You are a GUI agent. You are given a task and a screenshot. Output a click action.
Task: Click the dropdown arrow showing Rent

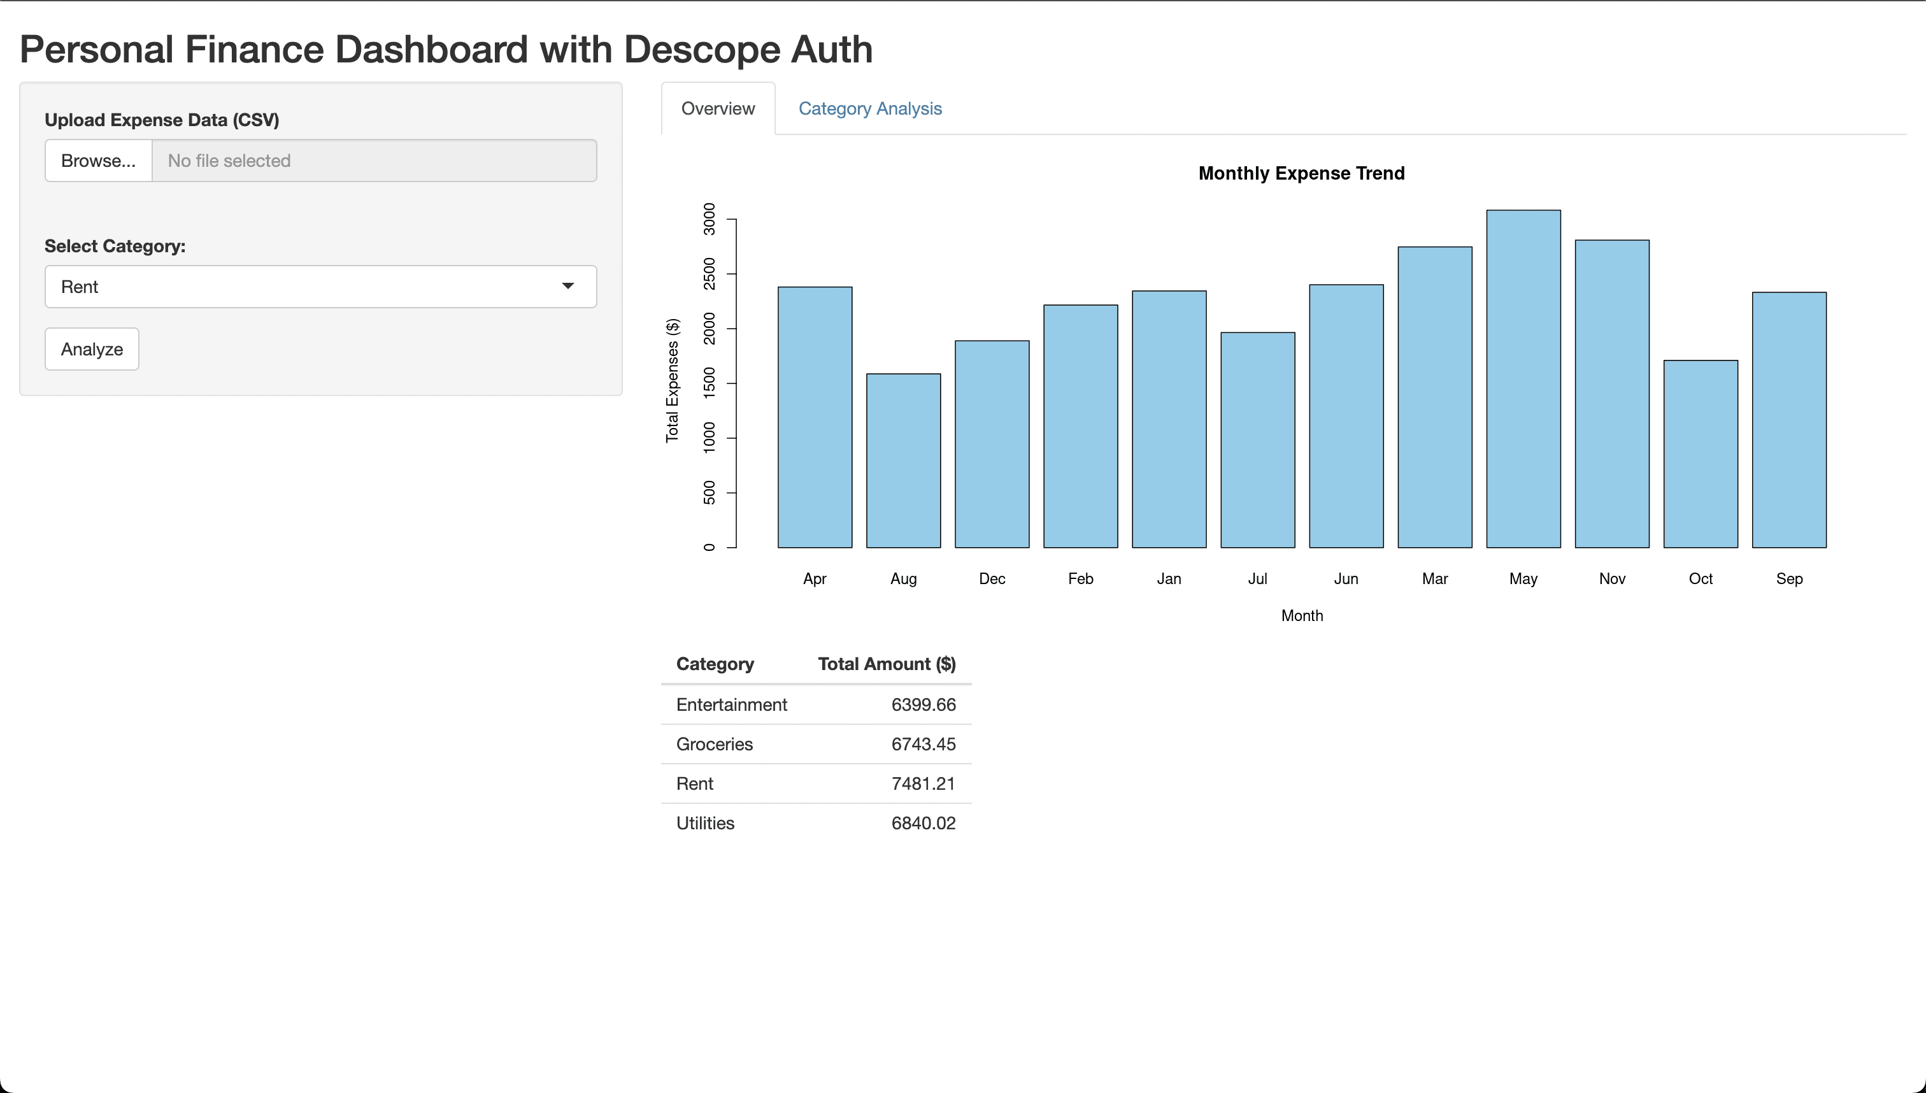coord(568,286)
